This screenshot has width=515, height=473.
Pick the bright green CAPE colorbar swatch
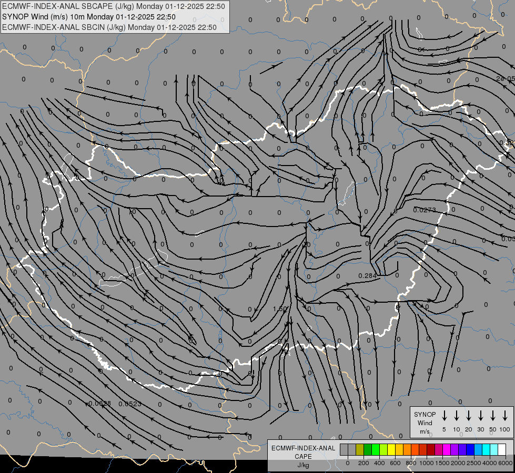click(376, 449)
